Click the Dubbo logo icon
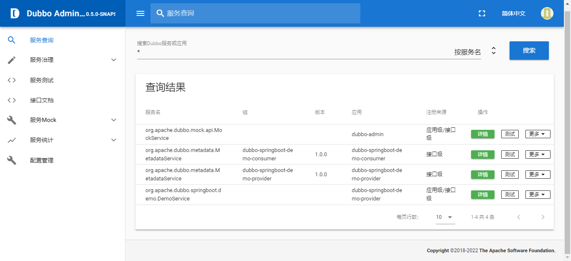Image resolution: width=571 pixels, height=261 pixels. click(x=15, y=13)
